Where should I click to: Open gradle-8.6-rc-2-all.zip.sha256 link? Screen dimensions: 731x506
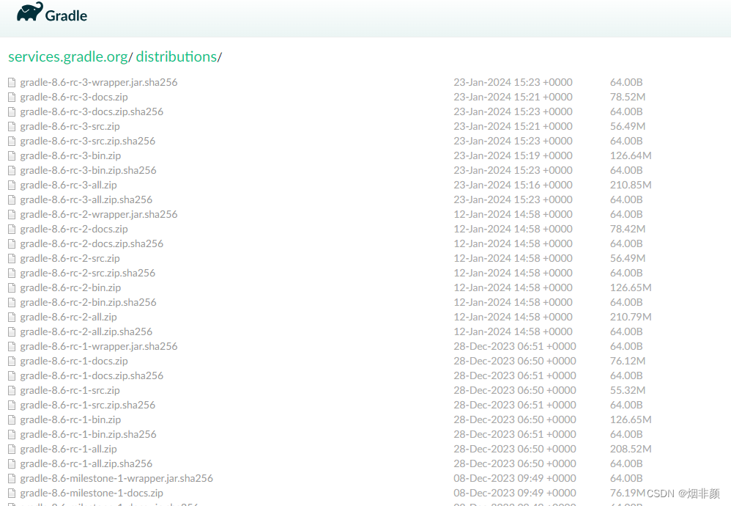pyautogui.click(x=86, y=332)
